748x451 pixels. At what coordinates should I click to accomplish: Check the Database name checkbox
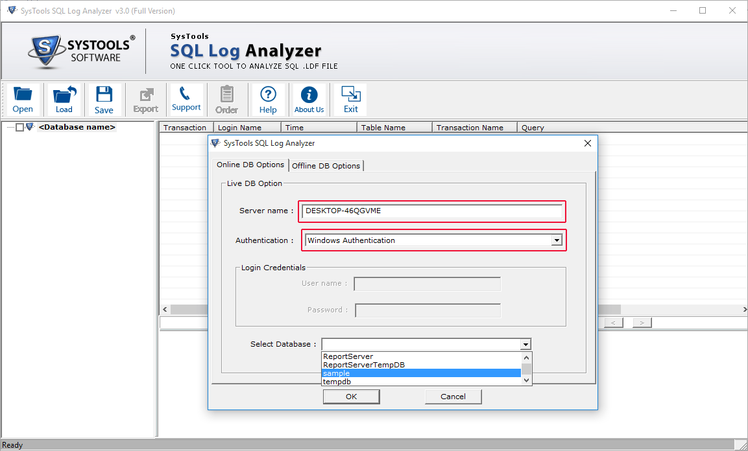coord(19,127)
